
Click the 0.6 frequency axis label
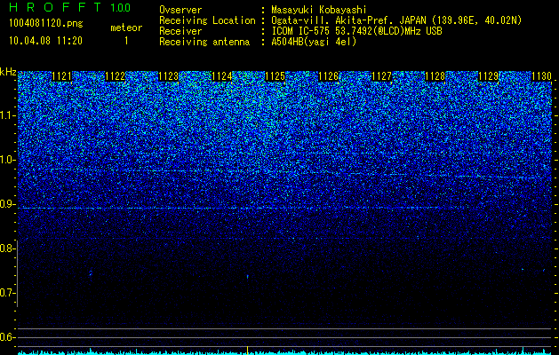[8, 337]
